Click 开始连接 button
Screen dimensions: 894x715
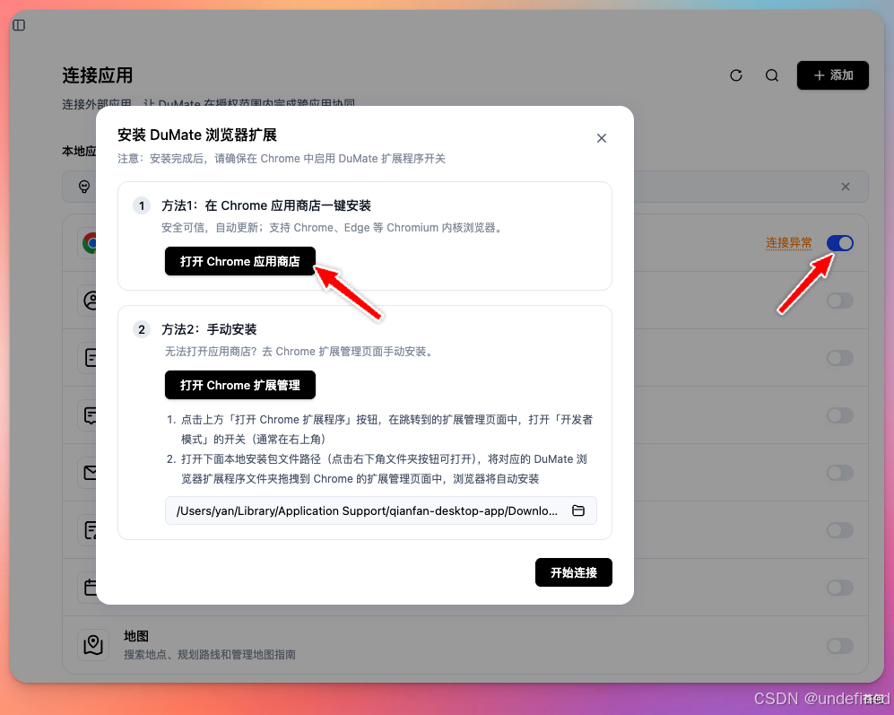click(x=574, y=572)
